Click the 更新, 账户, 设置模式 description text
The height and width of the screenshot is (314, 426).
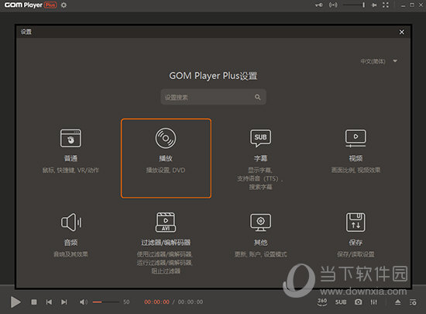pyautogui.click(x=260, y=254)
